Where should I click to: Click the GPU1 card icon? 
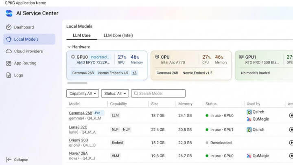point(241,57)
